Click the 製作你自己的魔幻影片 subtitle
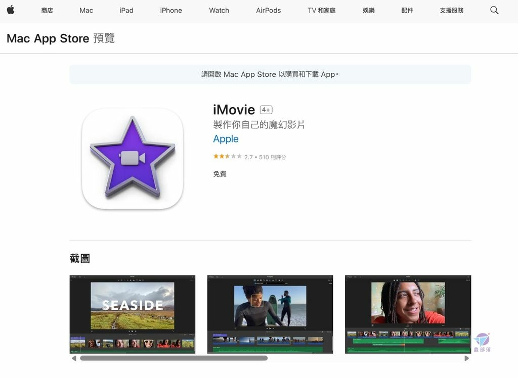Image resolution: width=518 pixels, height=378 pixels. pos(258,124)
